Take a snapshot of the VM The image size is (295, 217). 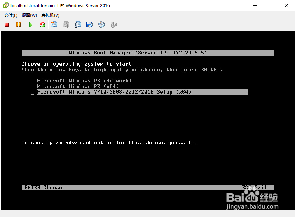[54, 25]
